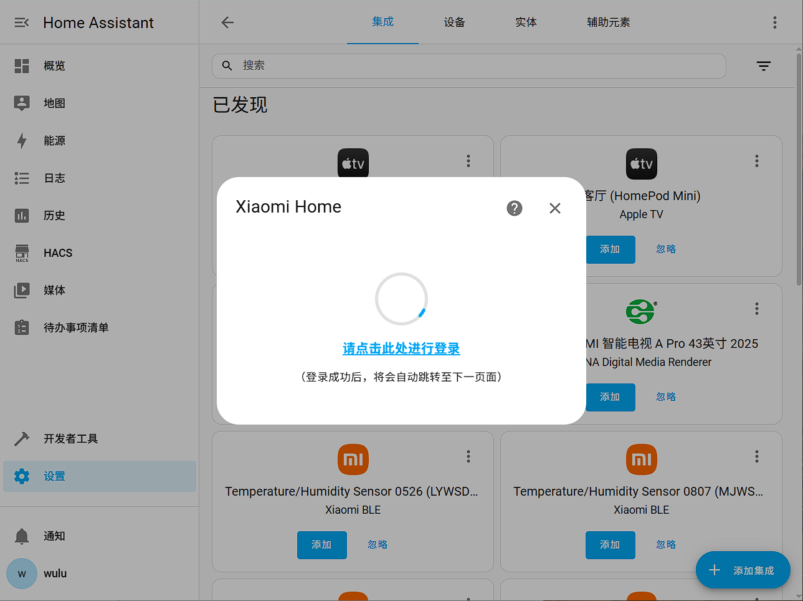The width and height of the screenshot is (803, 601).
Task: Click the page vertical scrollbar
Action: click(799, 170)
